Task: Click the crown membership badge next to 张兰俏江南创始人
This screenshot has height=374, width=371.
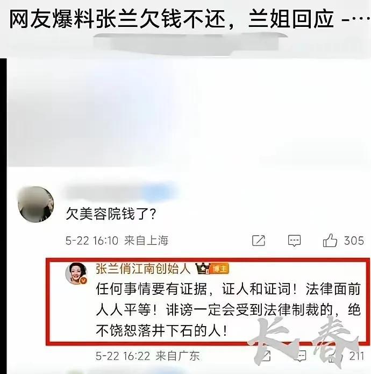Action: point(202,269)
